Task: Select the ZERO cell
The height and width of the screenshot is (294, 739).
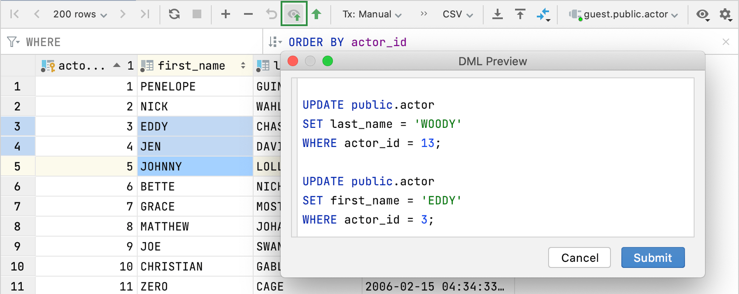Action: [195, 286]
